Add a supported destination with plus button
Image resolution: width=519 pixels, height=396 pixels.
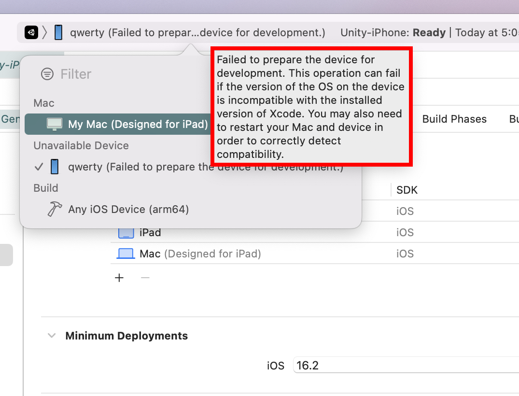coord(119,278)
